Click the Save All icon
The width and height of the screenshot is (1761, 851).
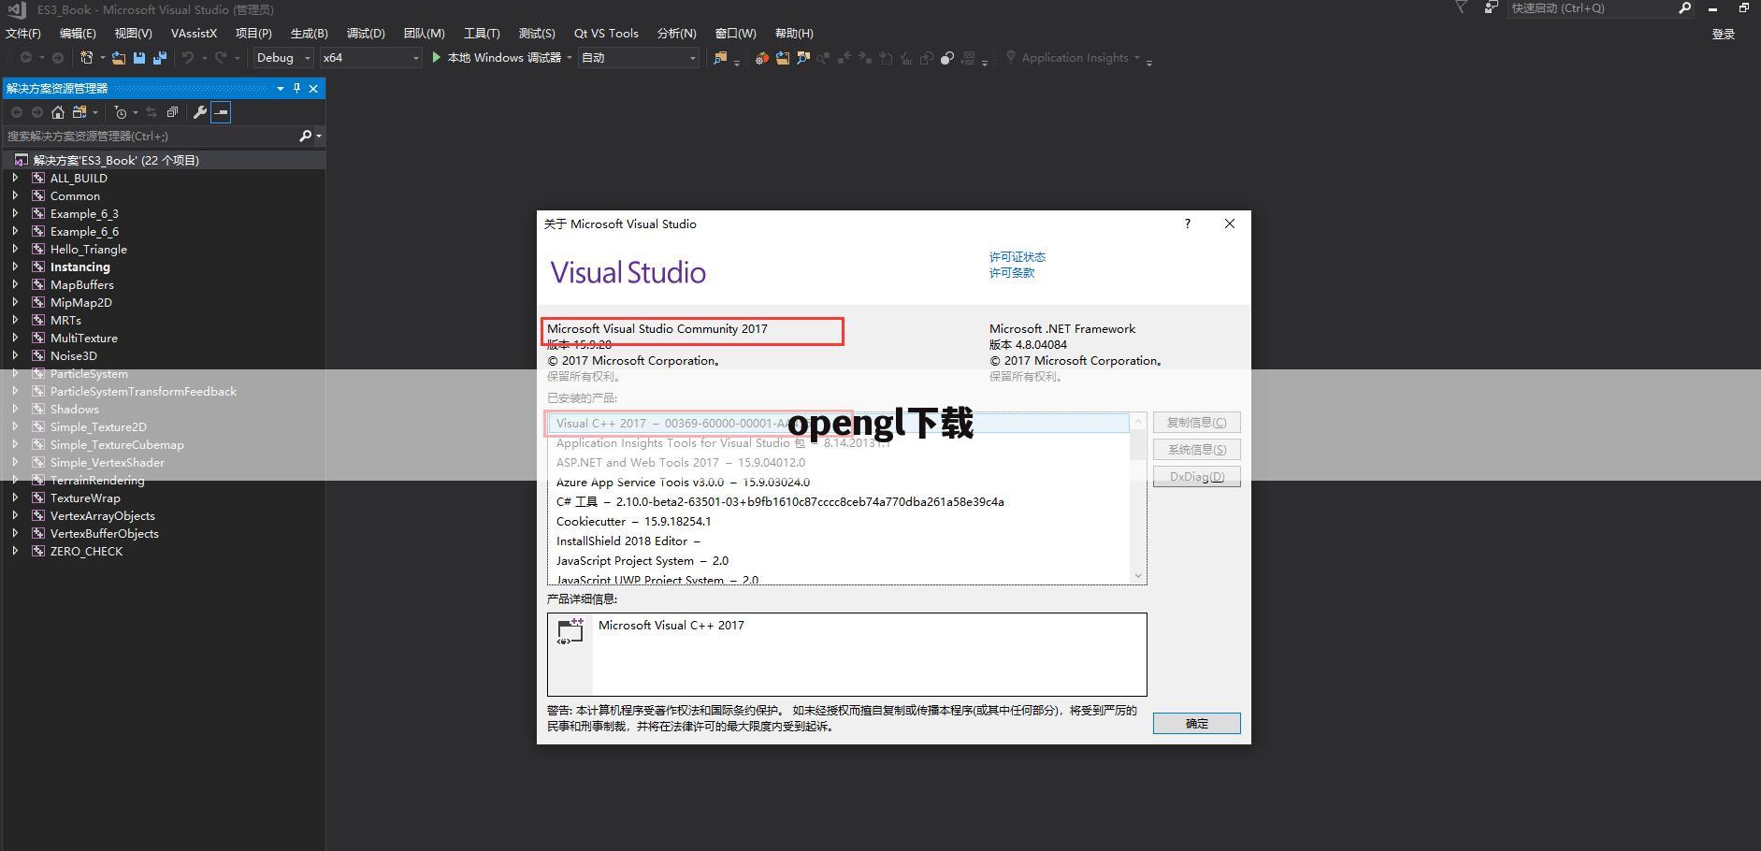point(160,58)
